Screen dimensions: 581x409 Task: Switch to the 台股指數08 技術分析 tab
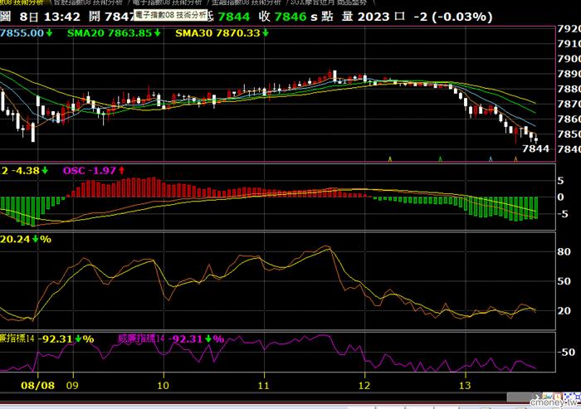coord(88,2)
